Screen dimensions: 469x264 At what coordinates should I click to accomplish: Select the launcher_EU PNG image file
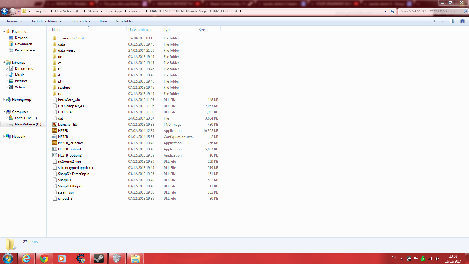[x=67, y=125]
